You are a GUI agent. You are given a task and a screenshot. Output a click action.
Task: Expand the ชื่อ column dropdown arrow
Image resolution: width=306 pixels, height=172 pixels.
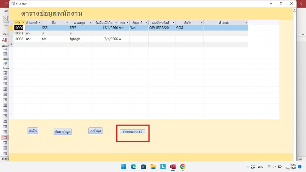click(x=67, y=23)
